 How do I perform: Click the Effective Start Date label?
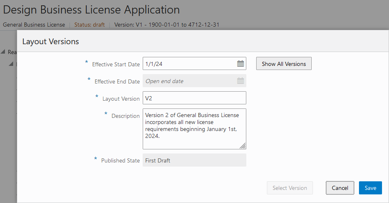point(116,64)
